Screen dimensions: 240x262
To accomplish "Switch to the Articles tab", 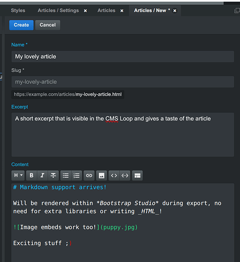I will (x=106, y=10).
